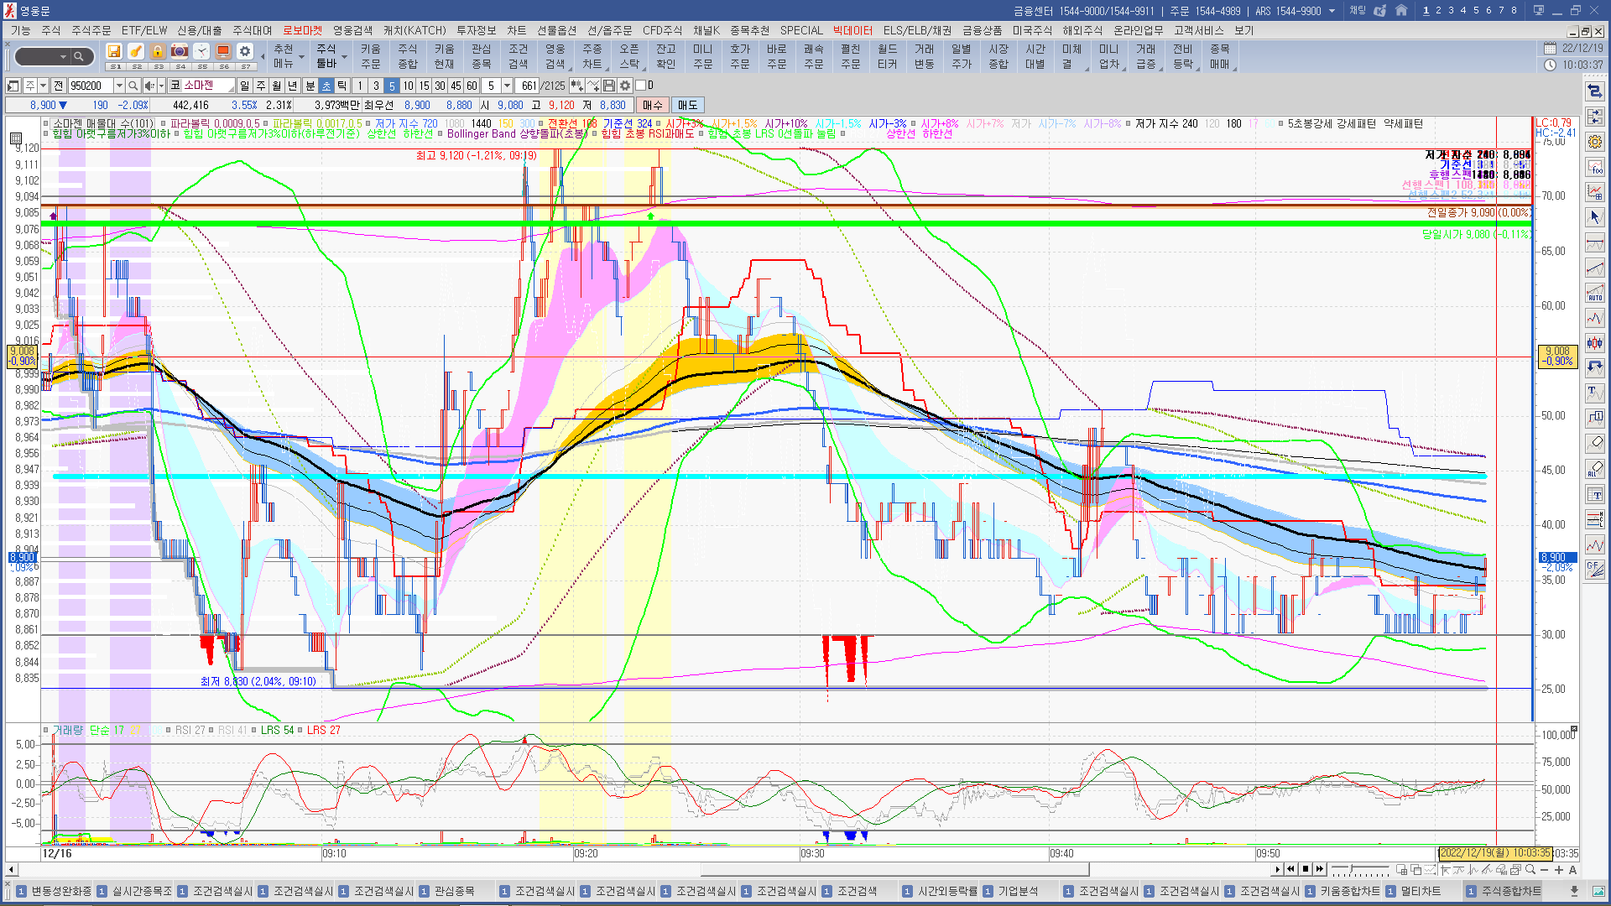Click the chart zoom magnifier icon at bottom right
Image resolution: width=1611 pixels, height=906 pixels.
click(x=1530, y=869)
